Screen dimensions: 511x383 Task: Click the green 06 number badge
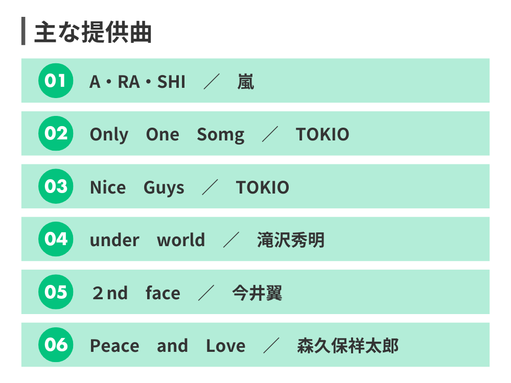tap(56, 345)
